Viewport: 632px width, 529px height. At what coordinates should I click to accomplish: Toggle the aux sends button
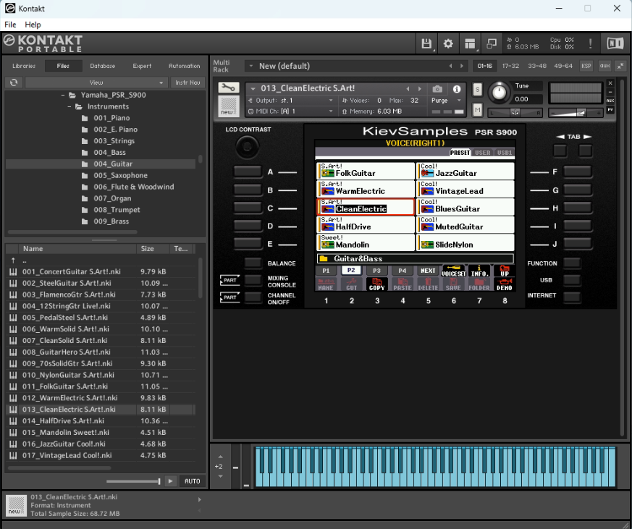pos(604,66)
